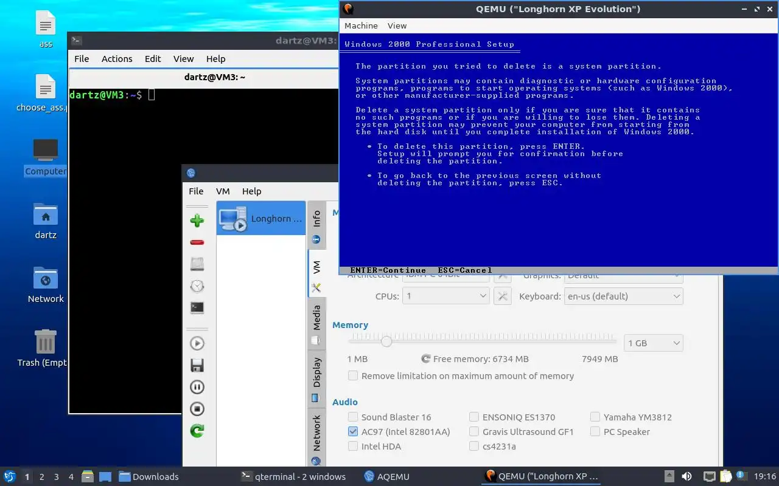Click the taskbar start menu icon

point(9,476)
